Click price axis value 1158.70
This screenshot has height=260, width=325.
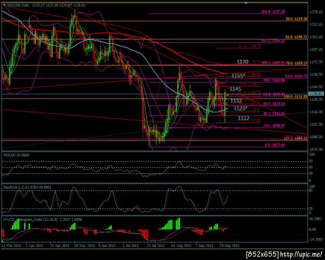click(x=316, y=74)
